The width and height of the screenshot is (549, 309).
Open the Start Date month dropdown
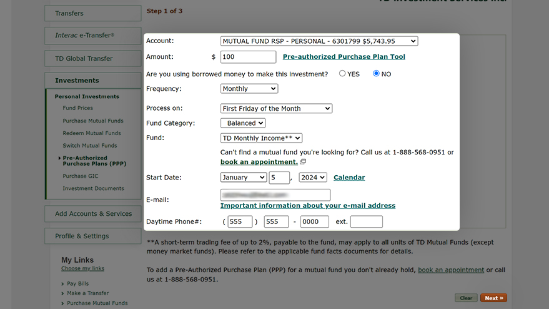[x=244, y=178]
